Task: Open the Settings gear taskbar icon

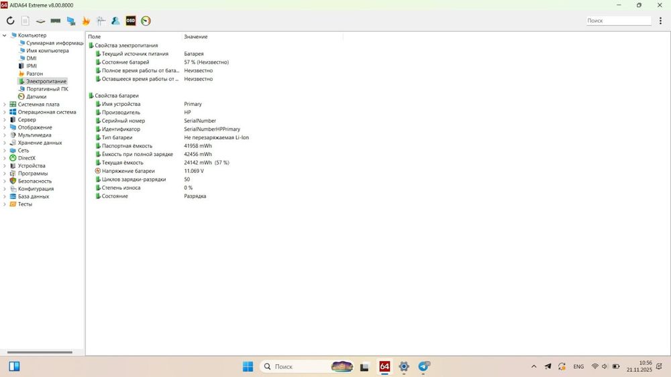Action: [404, 366]
